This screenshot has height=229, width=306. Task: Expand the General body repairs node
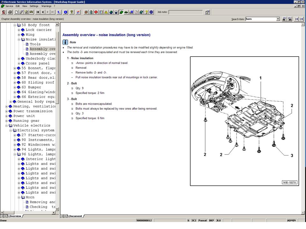pos(11,102)
